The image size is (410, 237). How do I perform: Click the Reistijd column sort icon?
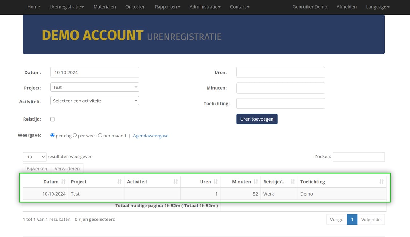293,182
